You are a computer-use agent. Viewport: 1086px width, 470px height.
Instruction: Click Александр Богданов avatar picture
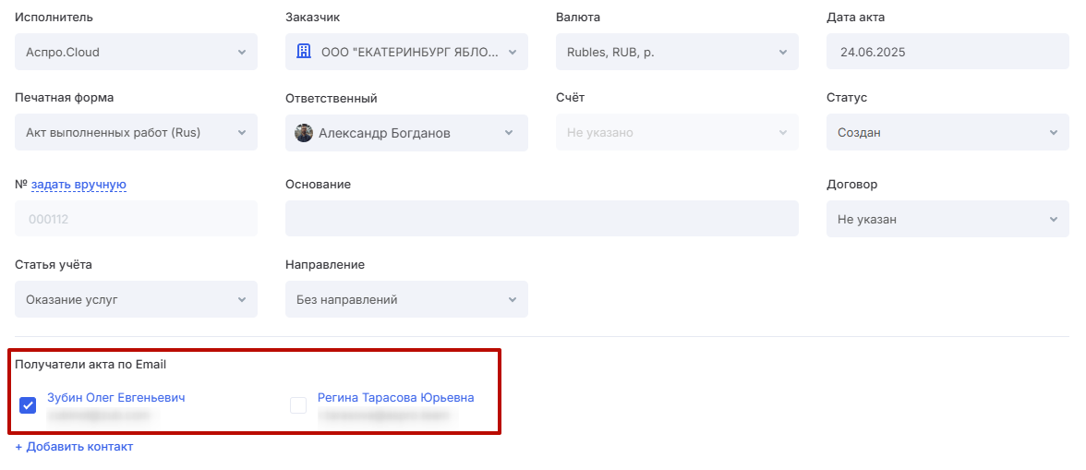(x=304, y=133)
